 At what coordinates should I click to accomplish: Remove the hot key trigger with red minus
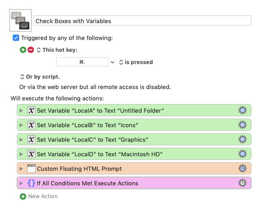click(x=31, y=50)
